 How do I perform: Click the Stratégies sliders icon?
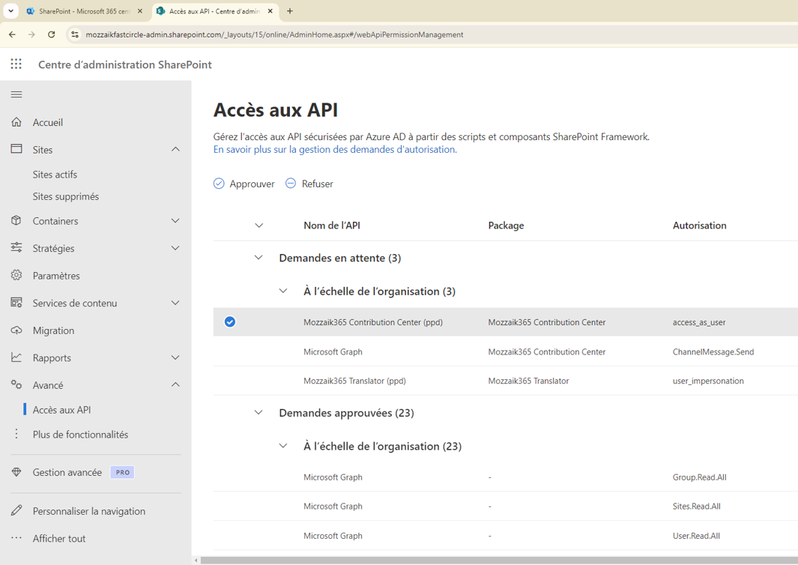coord(16,247)
